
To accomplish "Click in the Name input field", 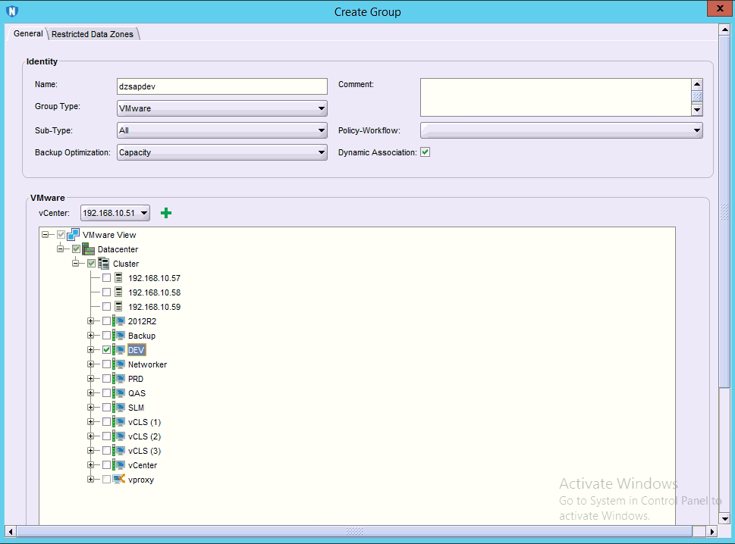I will pyautogui.click(x=222, y=86).
